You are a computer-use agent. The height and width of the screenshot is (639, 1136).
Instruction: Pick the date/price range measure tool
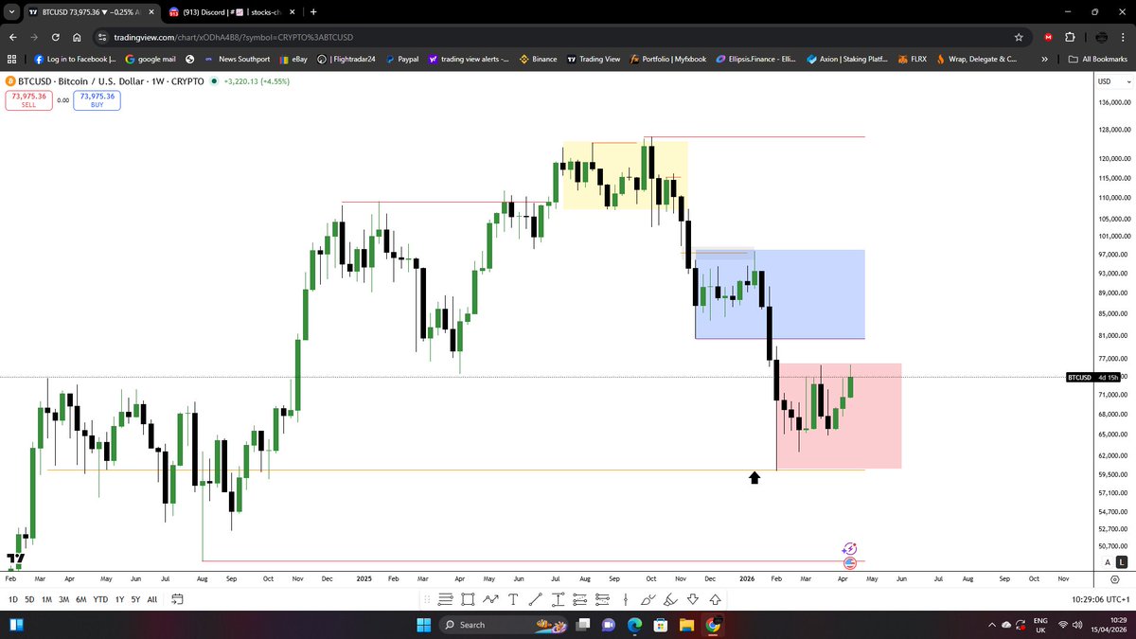(557, 599)
